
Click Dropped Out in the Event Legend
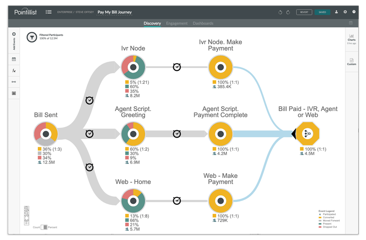coord(330,227)
